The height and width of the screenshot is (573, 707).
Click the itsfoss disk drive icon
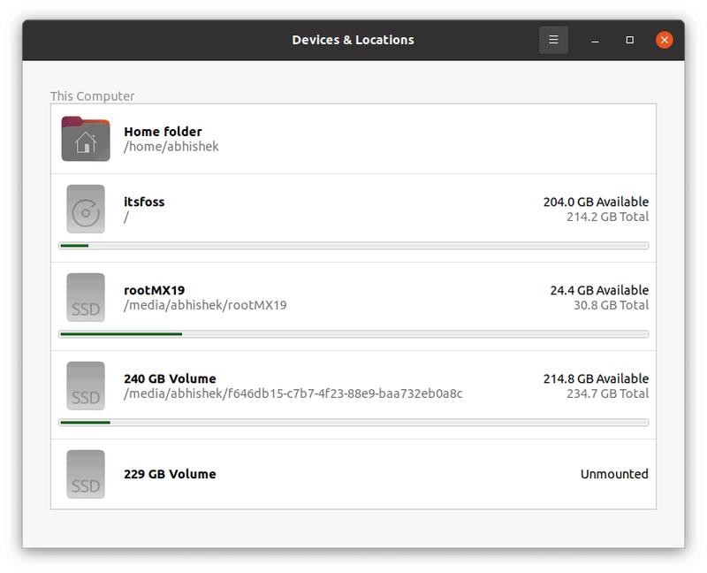coord(86,209)
